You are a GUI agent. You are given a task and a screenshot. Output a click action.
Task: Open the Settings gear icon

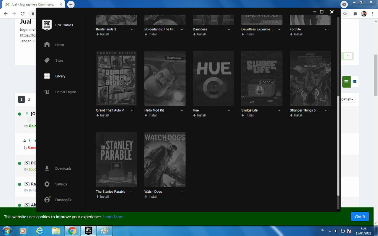coord(47,184)
